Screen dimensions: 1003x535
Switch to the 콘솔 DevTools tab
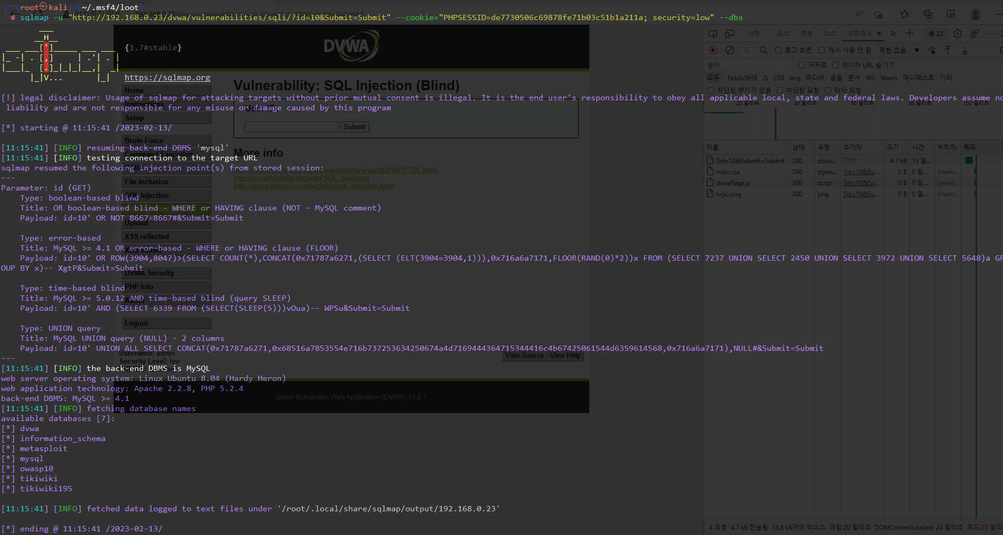point(806,33)
